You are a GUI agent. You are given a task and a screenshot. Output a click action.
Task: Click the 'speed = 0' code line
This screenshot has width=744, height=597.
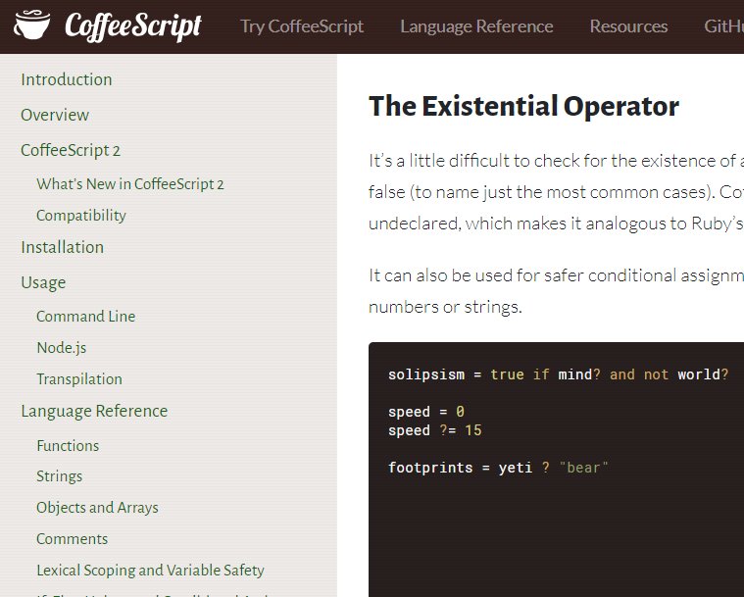[x=426, y=412]
